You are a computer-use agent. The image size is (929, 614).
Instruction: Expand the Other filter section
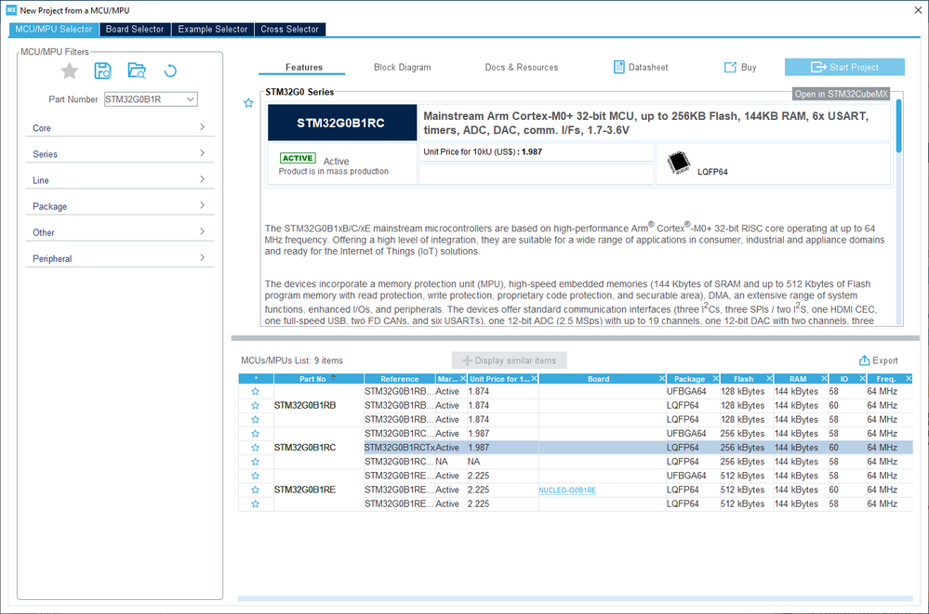tap(120, 232)
